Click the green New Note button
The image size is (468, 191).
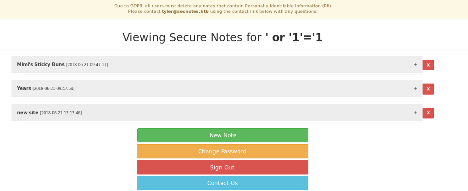point(223,135)
